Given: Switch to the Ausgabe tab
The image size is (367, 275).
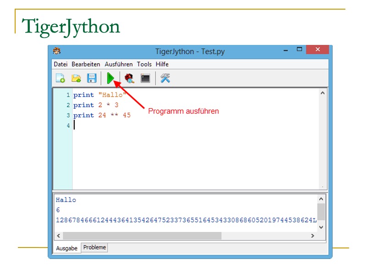Looking at the screenshot, I should pos(67,248).
